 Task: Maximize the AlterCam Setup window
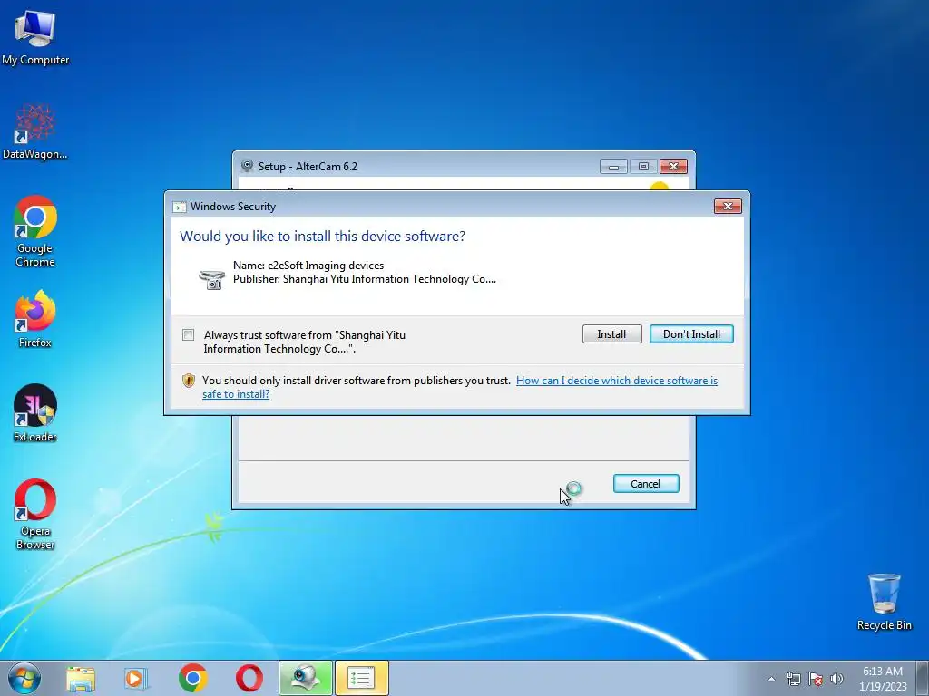click(x=643, y=167)
